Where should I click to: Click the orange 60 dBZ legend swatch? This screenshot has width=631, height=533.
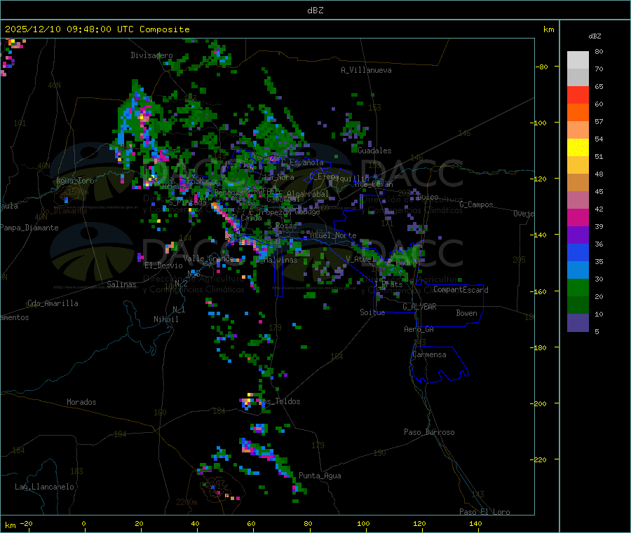point(578,112)
